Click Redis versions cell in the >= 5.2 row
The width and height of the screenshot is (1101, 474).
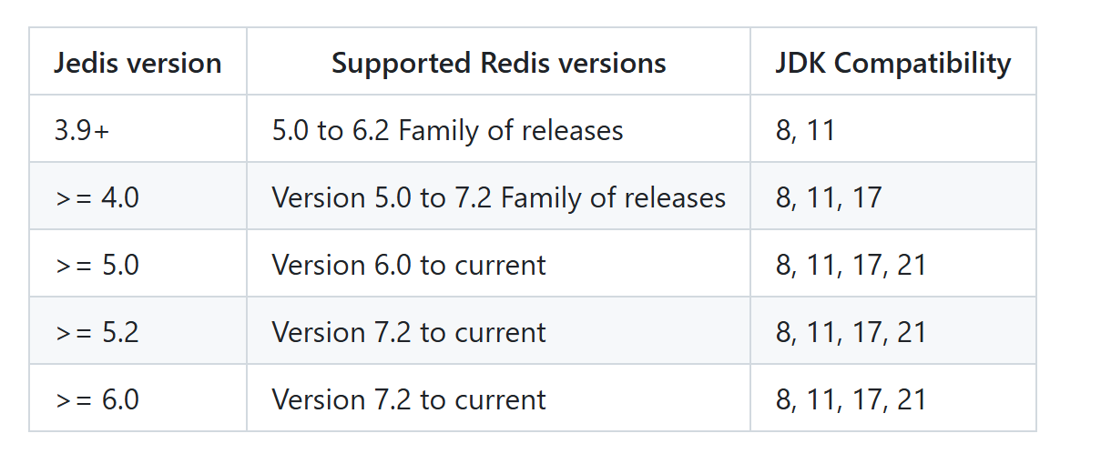[409, 332]
